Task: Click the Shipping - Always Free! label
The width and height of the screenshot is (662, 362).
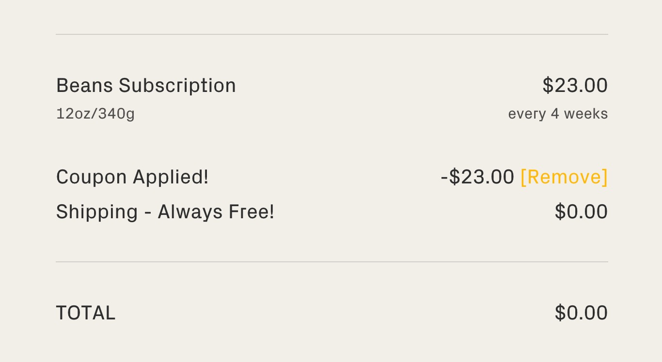Action: (x=165, y=212)
